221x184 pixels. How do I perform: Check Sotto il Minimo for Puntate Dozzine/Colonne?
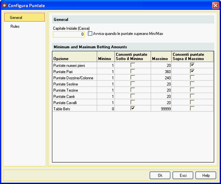pyautogui.click(x=133, y=77)
